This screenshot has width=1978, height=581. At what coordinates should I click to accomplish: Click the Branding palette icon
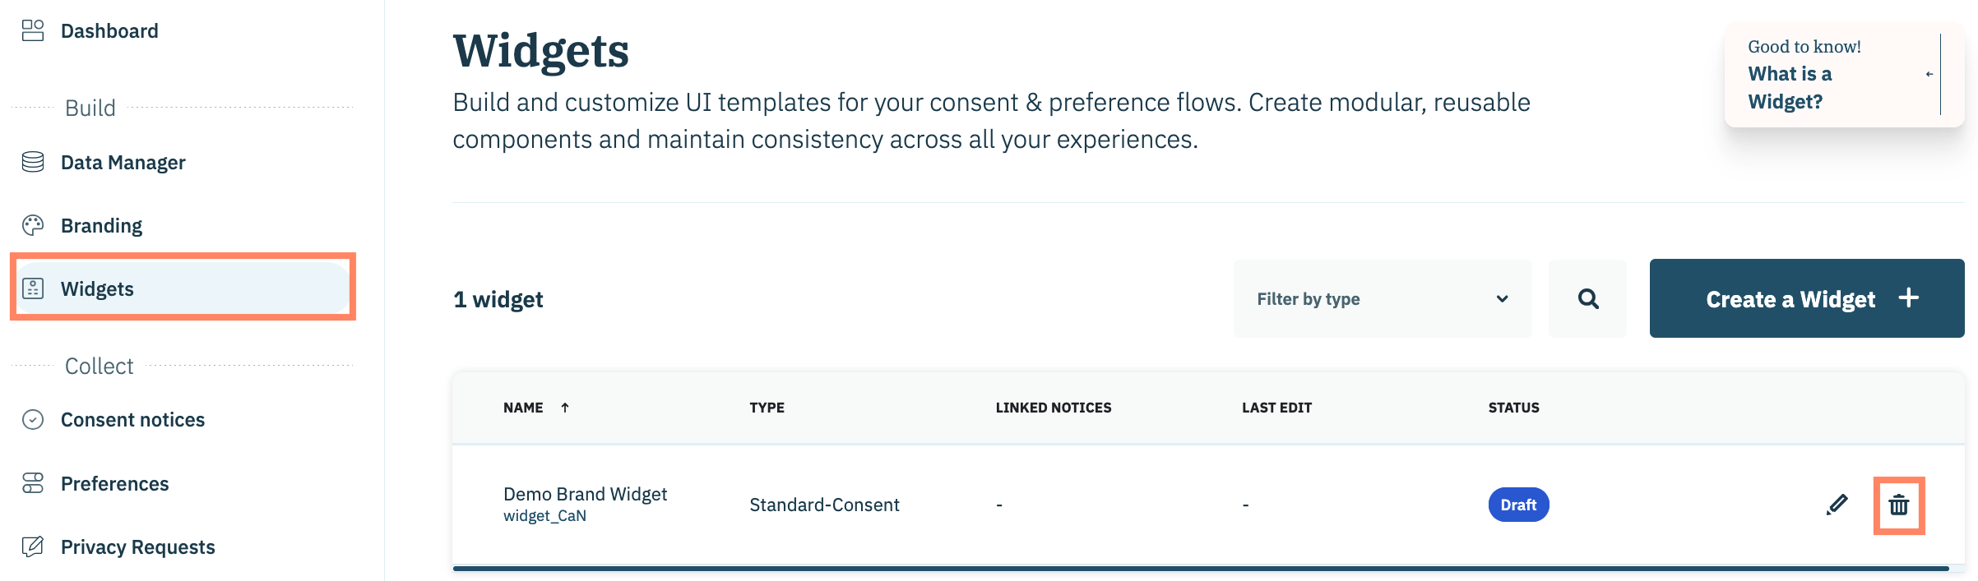(33, 225)
